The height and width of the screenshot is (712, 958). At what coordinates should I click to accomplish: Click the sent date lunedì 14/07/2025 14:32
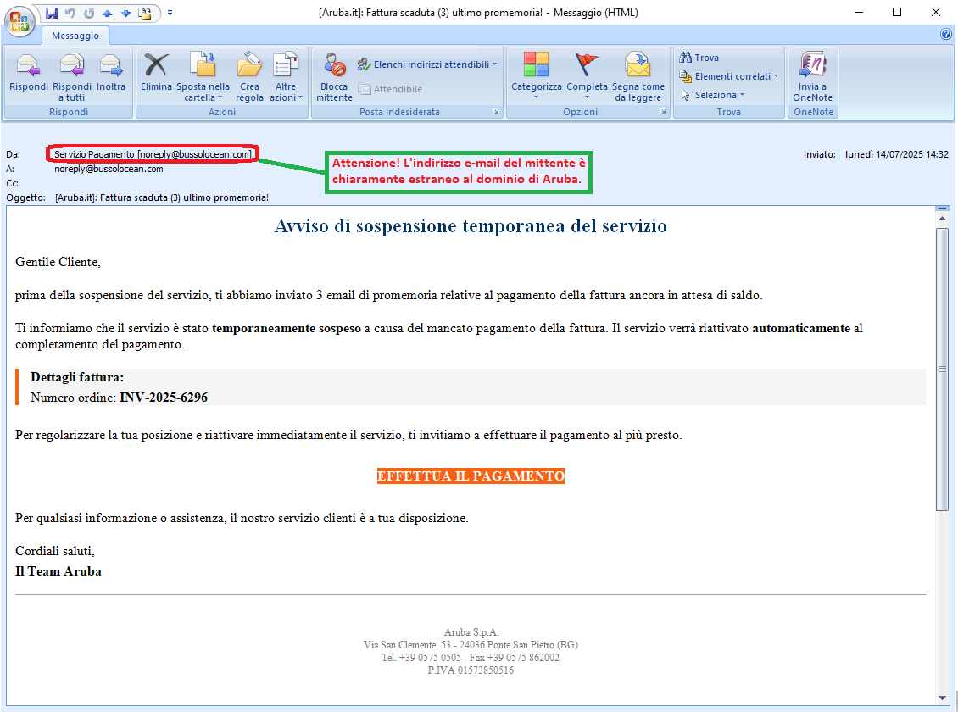896,154
